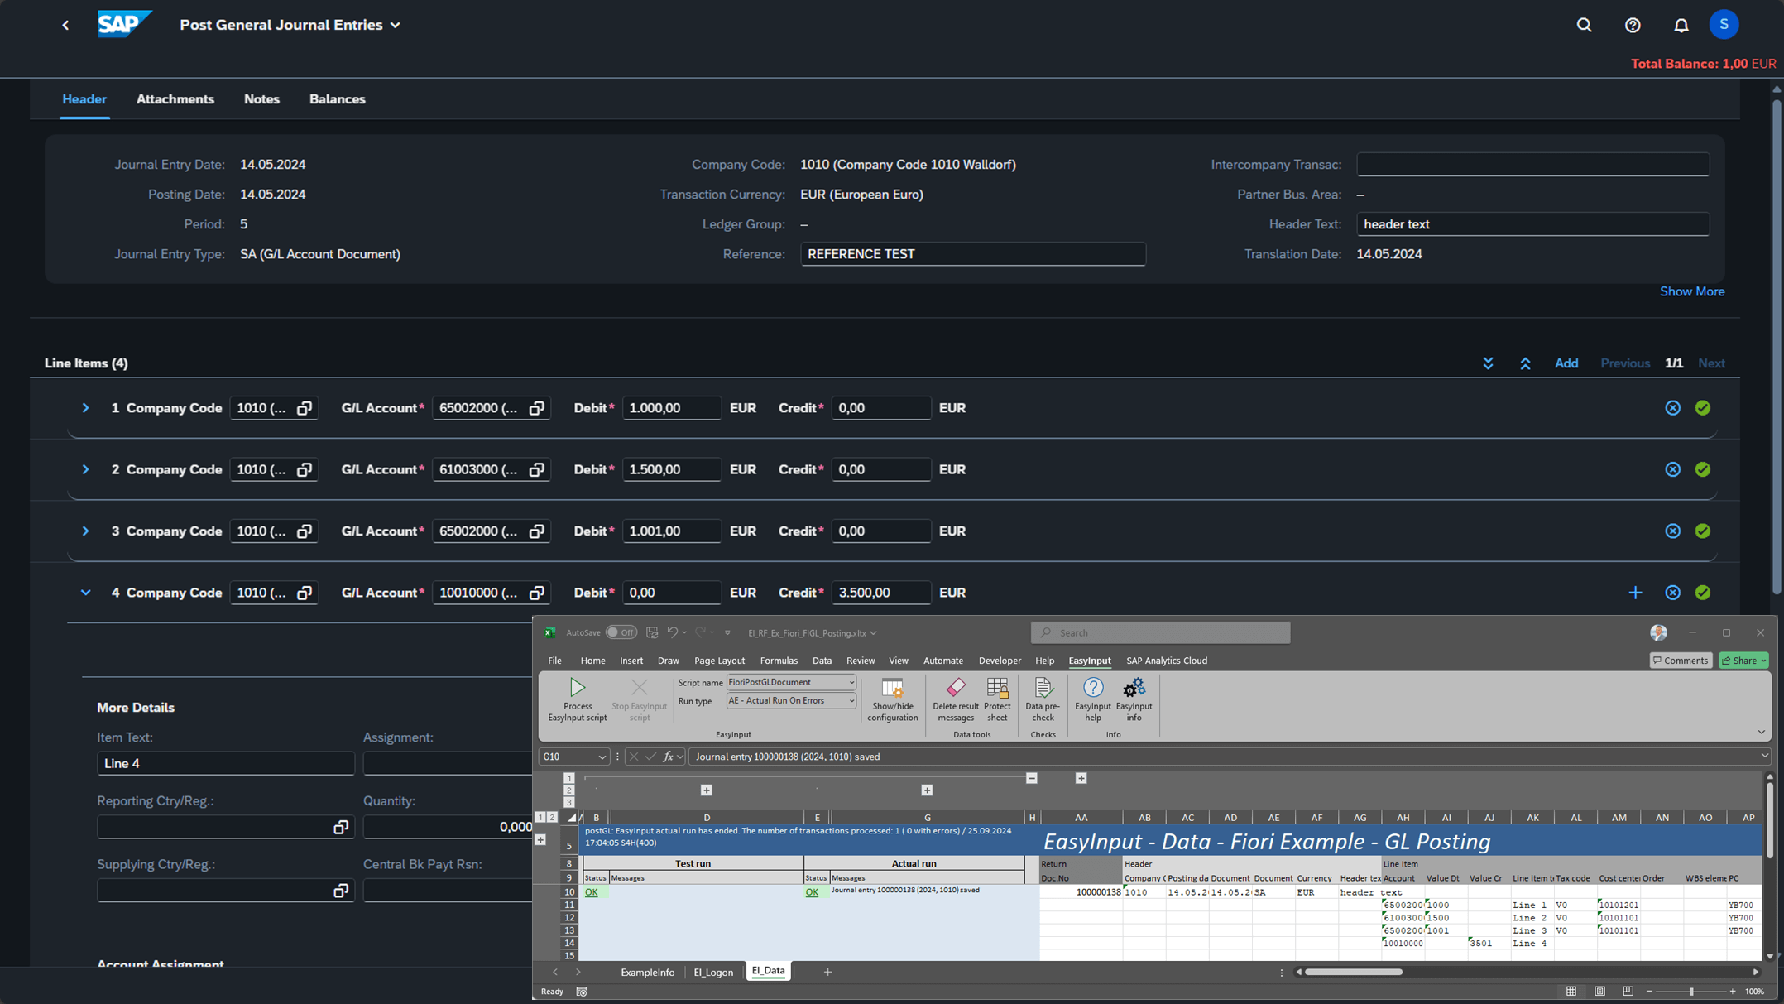Open Excel Name Box G10 dropdown
This screenshot has width=1784, height=1004.
pos(602,757)
